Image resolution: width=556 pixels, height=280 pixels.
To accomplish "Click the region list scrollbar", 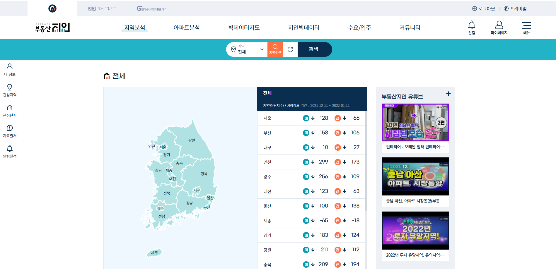I will 366,161.
